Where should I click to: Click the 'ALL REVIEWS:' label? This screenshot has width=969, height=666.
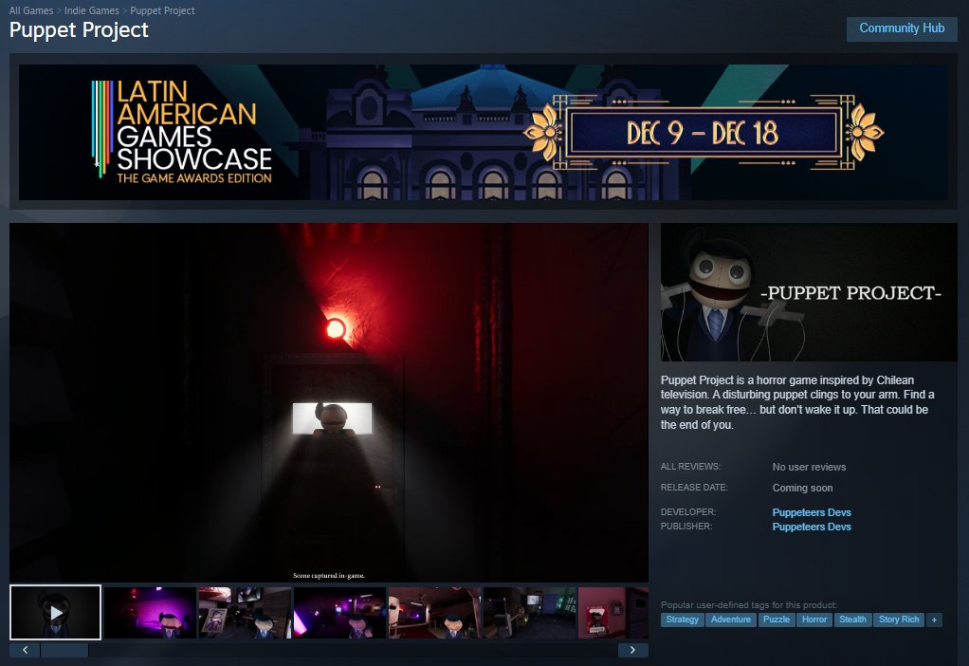pos(690,466)
